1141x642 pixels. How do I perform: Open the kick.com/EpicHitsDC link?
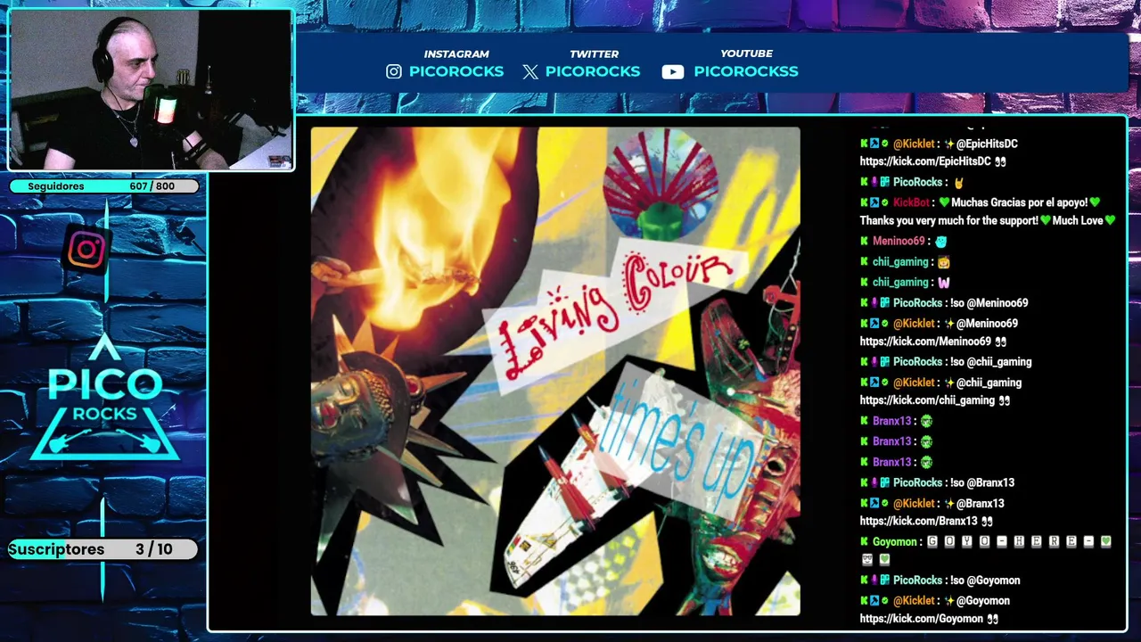tap(925, 161)
